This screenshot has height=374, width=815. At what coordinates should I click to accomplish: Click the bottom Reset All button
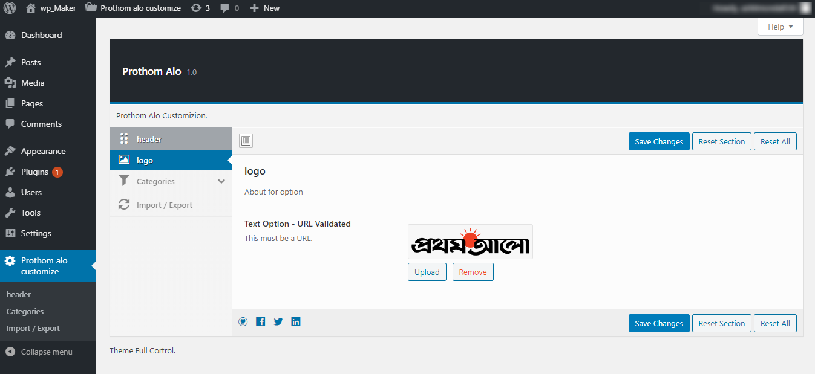click(x=775, y=323)
